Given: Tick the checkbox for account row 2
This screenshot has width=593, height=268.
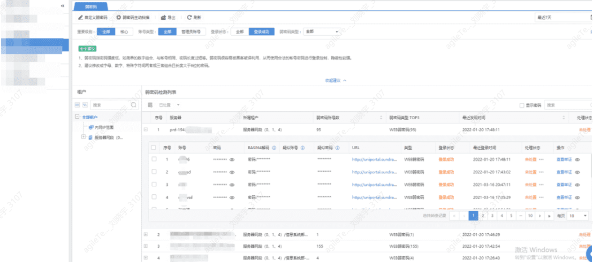Looking at the screenshot, I should click(153, 172).
